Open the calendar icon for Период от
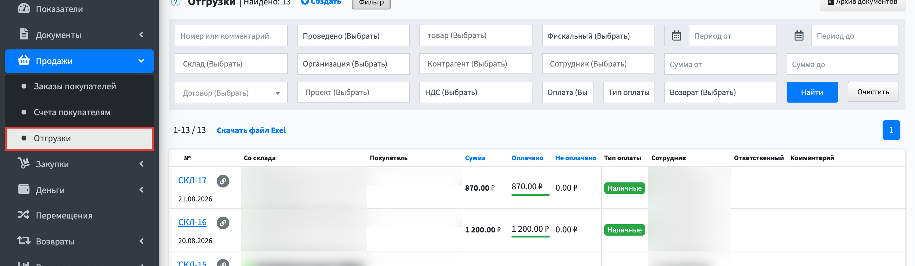 coord(676,36)
